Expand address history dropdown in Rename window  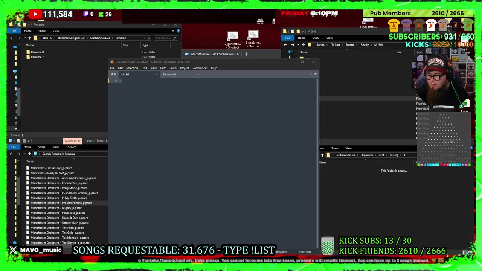pyautogui.click(x=145, y=38)
